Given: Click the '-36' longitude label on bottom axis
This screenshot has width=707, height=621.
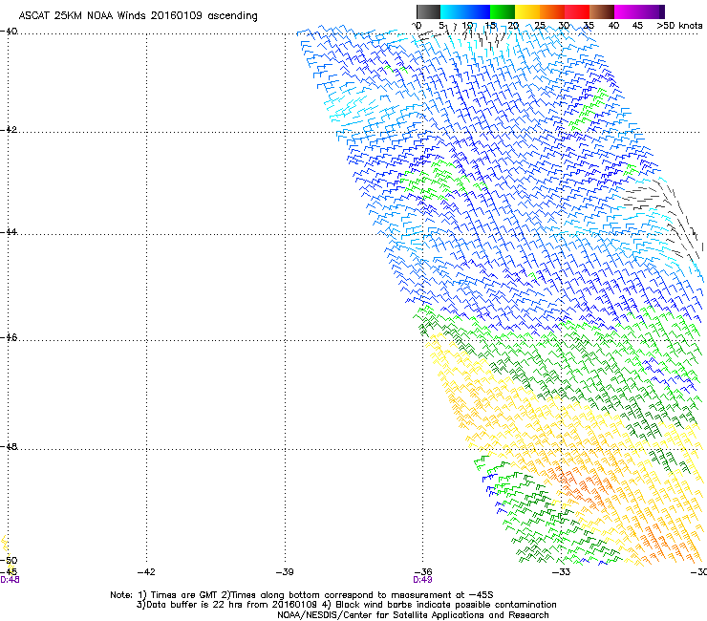Looking at the screenshot, I should [423, 572].
